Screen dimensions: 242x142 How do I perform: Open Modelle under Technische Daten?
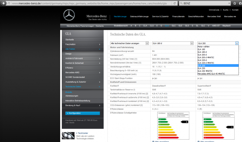69,92
